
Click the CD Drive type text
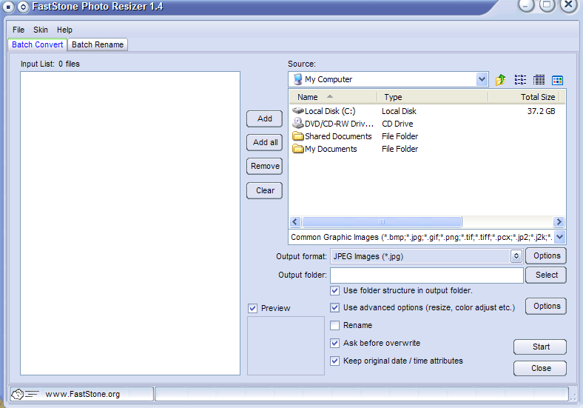coord(397,124)
